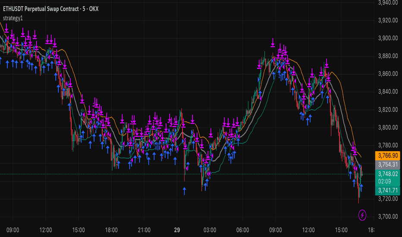Click the first 15:00 time axis label
The height and width of the screenshot is (237, 402).
[x=79, y=230]
